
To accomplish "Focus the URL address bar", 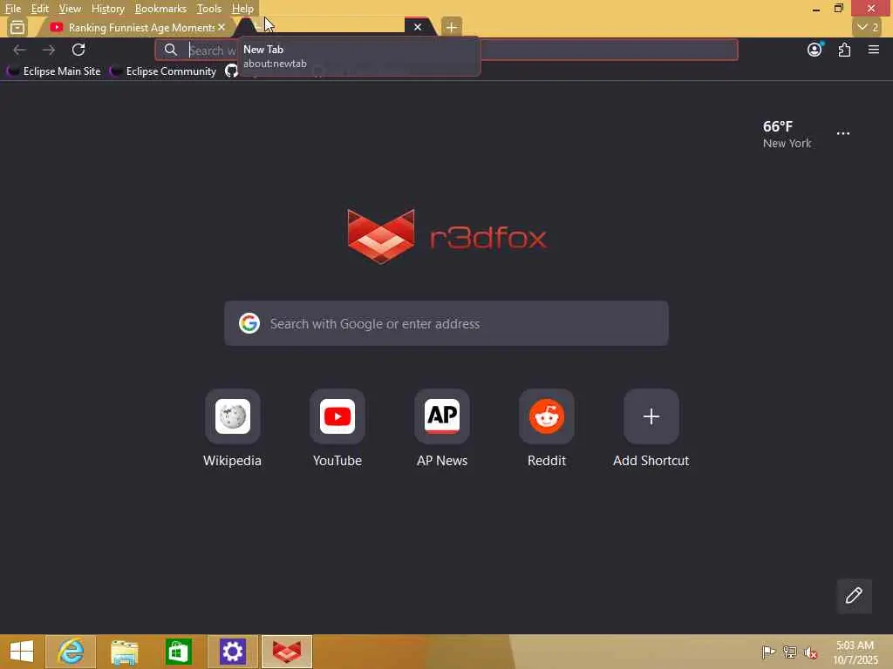I will [446, 50].
